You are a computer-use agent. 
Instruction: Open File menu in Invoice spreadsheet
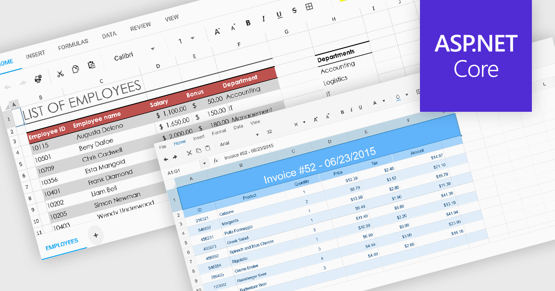[163, 147]
